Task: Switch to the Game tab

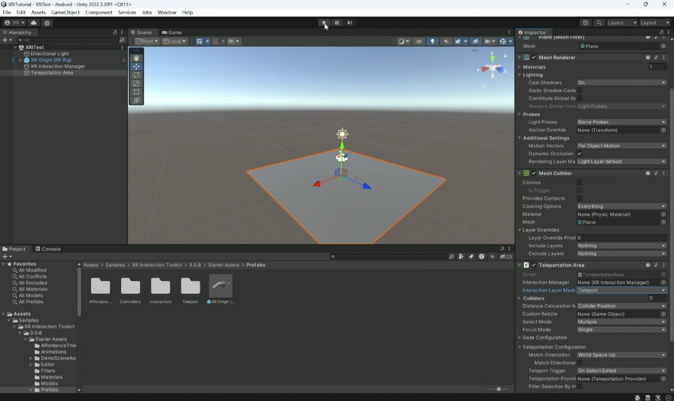Action: (172, 32)
